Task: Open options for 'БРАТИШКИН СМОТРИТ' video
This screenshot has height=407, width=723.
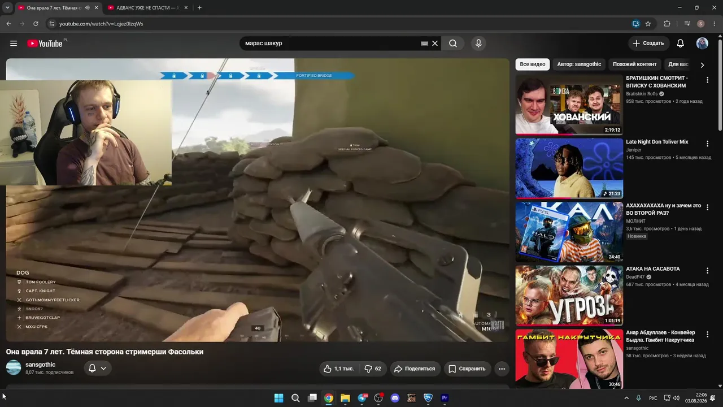Action: click(x=707, y=80)
